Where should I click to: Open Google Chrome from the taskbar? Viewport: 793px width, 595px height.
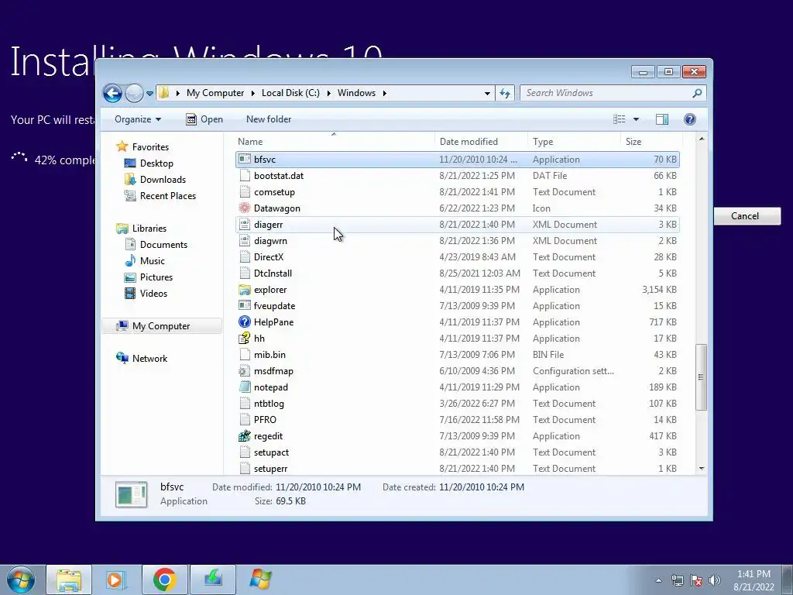165,580
